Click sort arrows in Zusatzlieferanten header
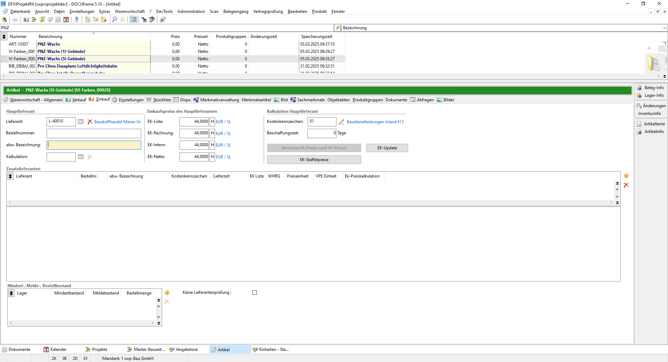Screen dimensions: 668x362 pyautogui.click(x=10, y=176)
